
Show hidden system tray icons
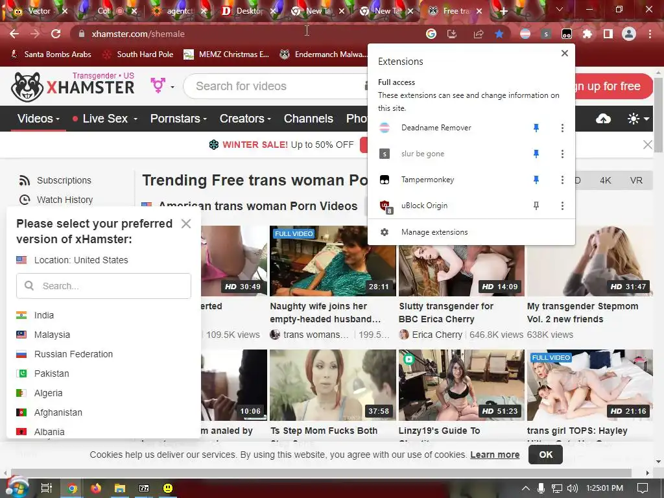(525, 488)
